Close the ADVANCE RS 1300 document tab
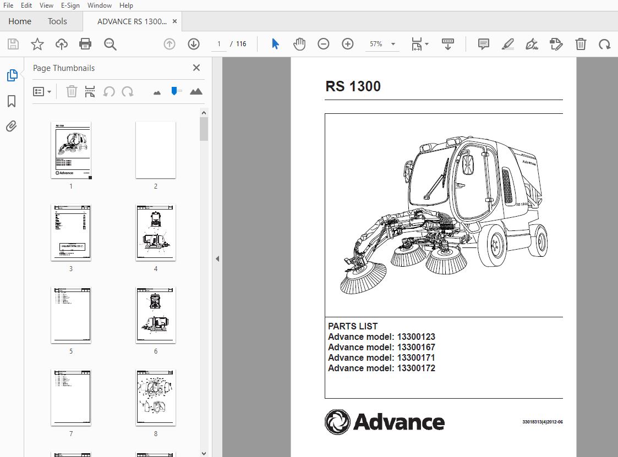 (x=174, y=21)
